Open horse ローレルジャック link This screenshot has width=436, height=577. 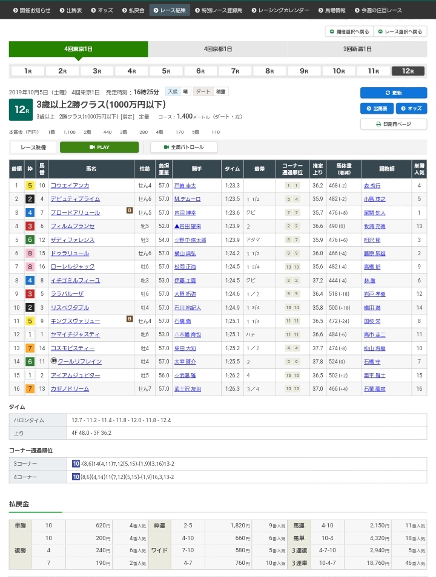[x=73, y=267]
